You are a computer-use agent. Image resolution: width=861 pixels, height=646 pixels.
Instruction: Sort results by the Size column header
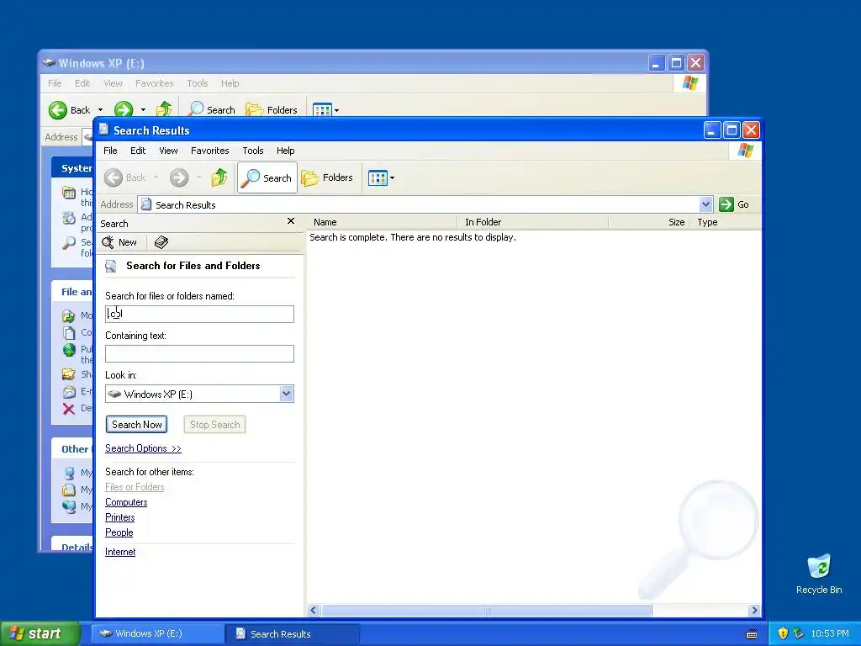click(649, 222)
